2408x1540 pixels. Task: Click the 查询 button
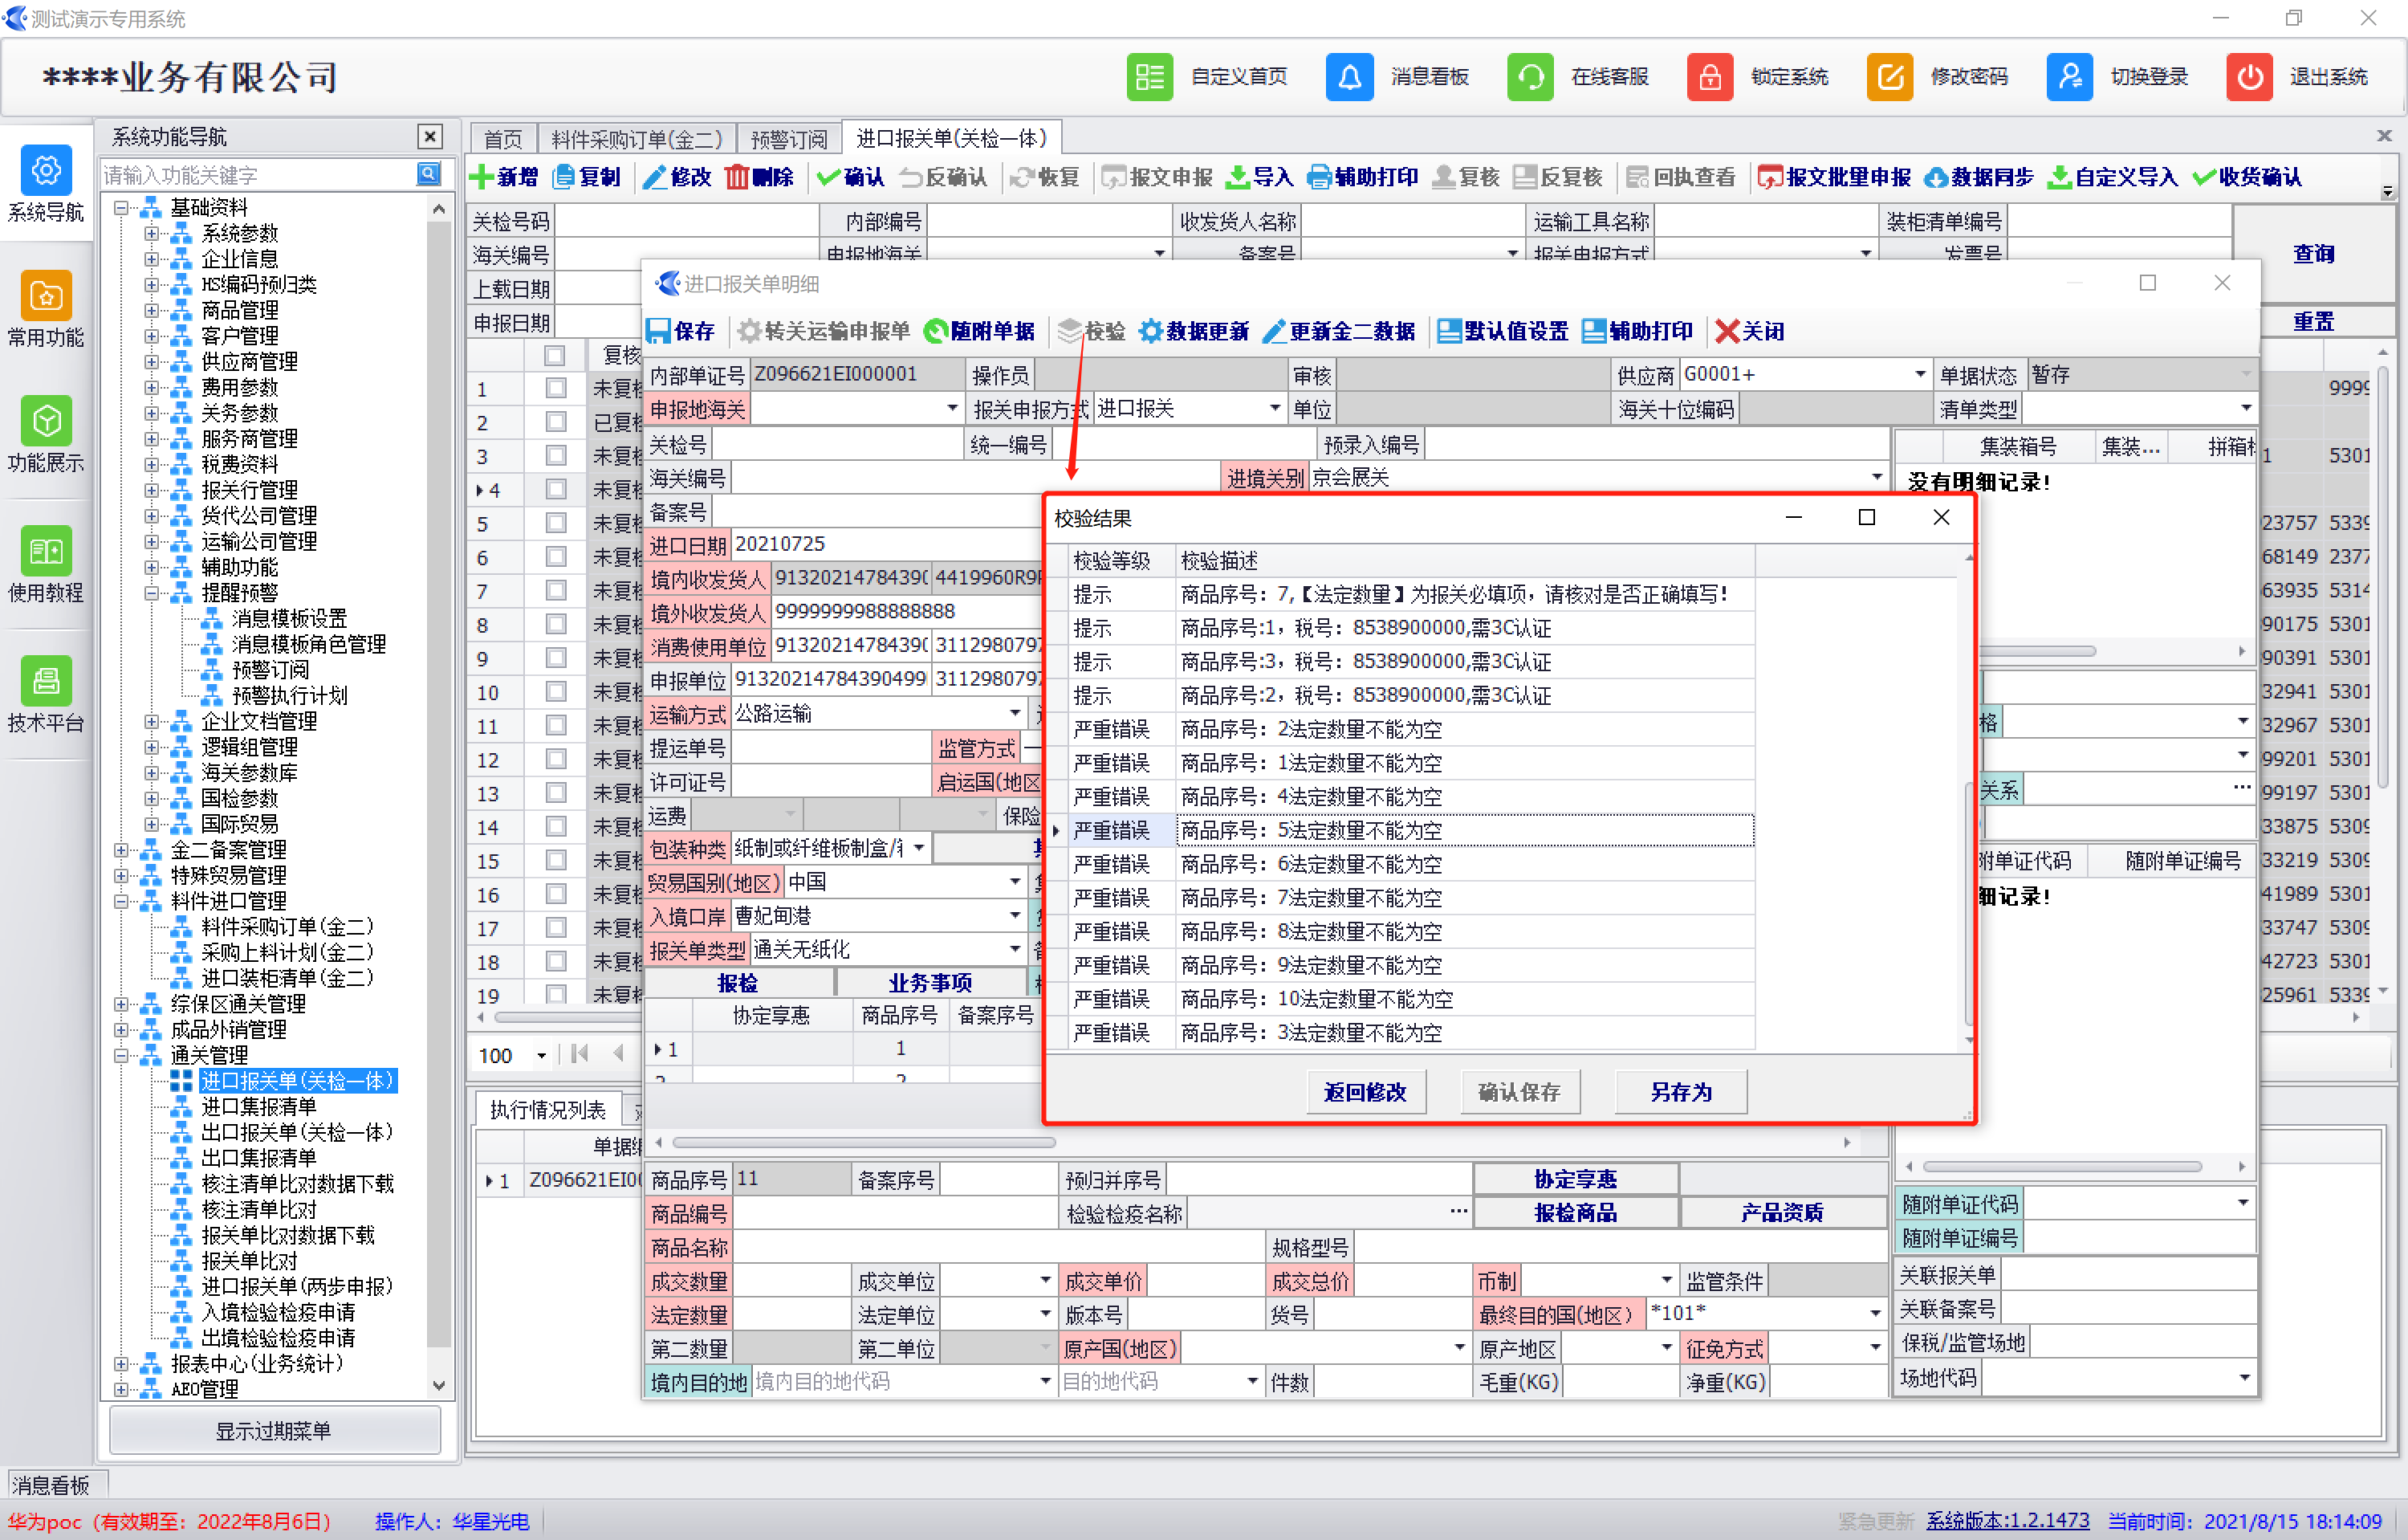click(x=2314, y=254)
